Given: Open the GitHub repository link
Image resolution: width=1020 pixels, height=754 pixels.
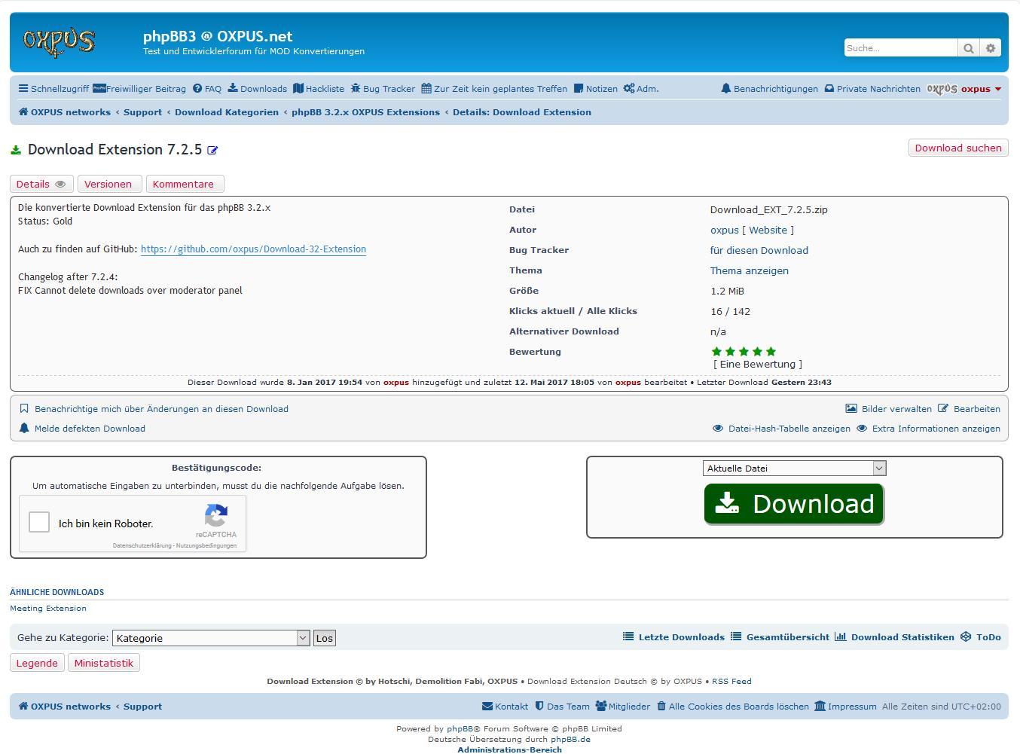Looking at the screenshot, I should (253, 249).
